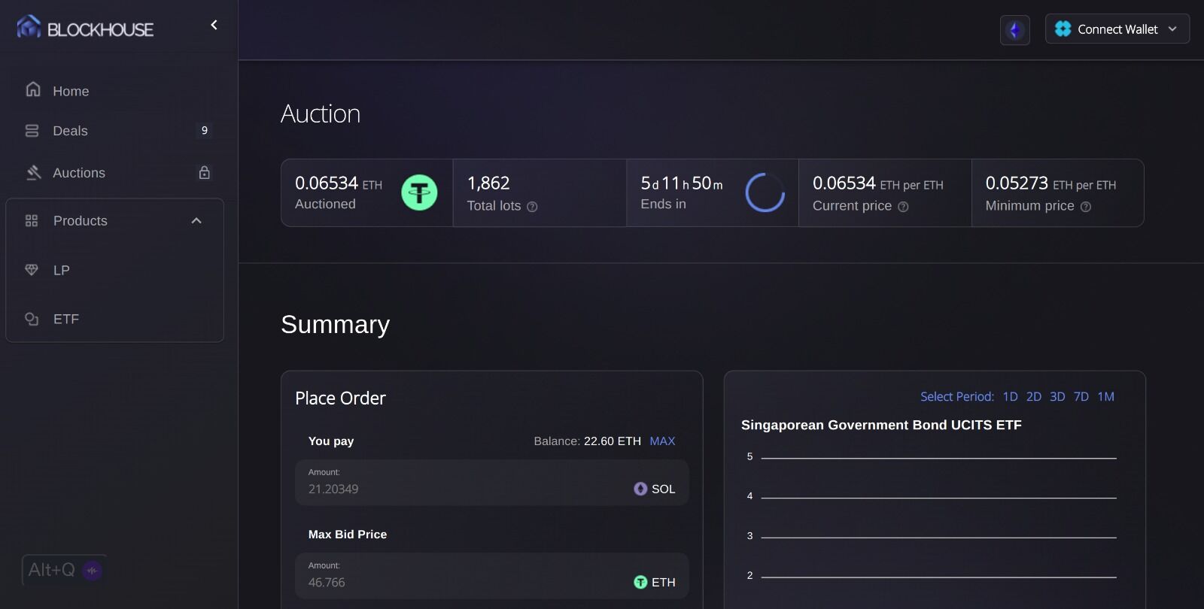Viewport: 1204px width, 609px height.
Task: Collapse the Products menu chevron
Action: tap(196, 221)
